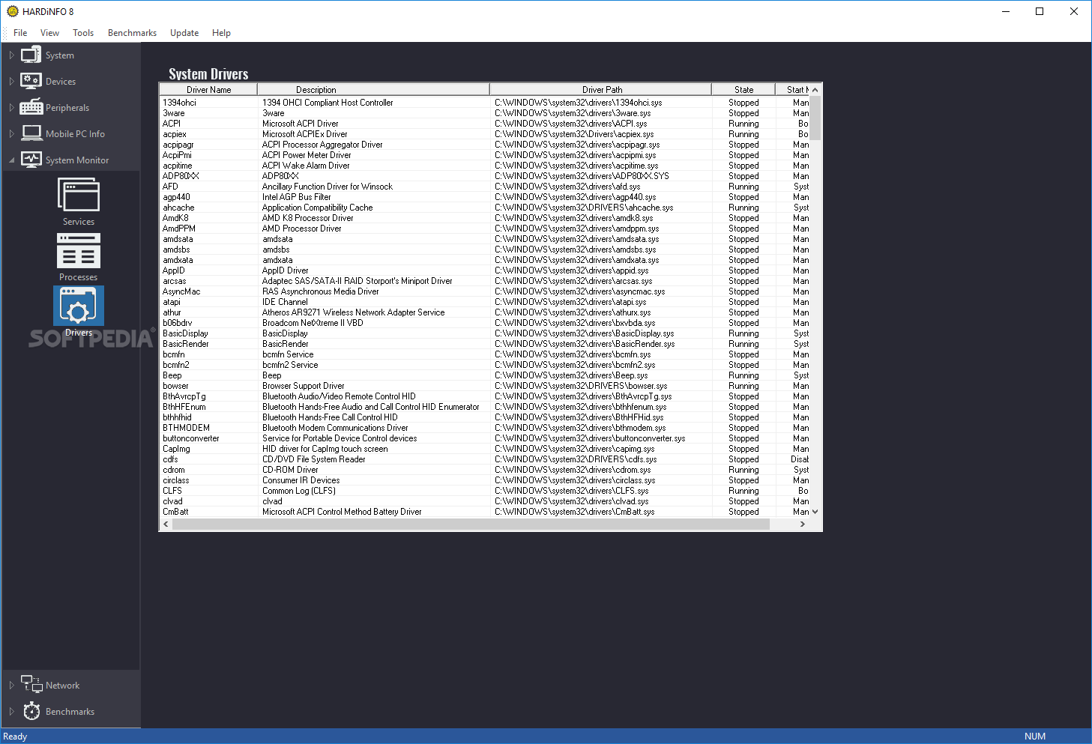
Task: Open the Update menu
Action: point(184,33)
